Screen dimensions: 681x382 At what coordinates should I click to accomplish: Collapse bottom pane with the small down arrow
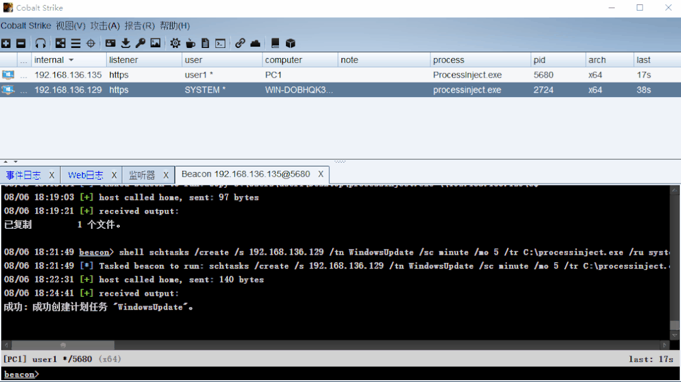coord(15,162)
